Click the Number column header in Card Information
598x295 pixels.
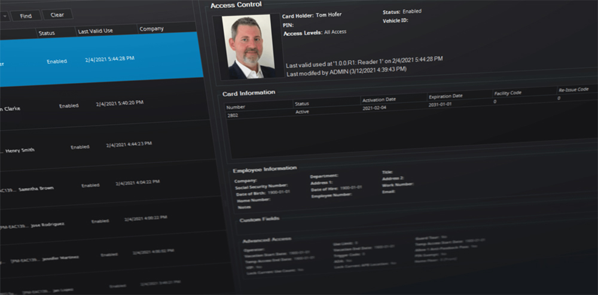tap(237, 106)
